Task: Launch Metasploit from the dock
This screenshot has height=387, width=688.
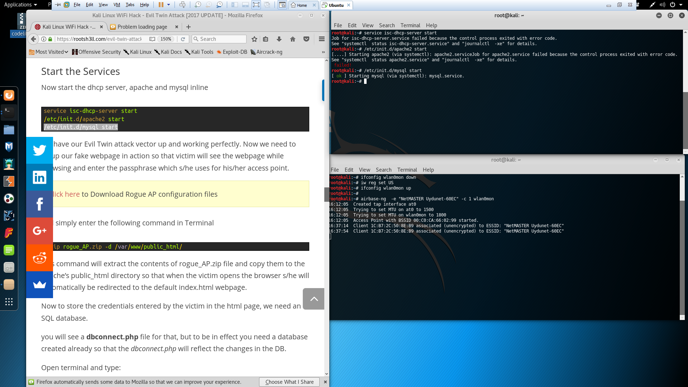Action: pyautogui.click(x=9, y=147)
